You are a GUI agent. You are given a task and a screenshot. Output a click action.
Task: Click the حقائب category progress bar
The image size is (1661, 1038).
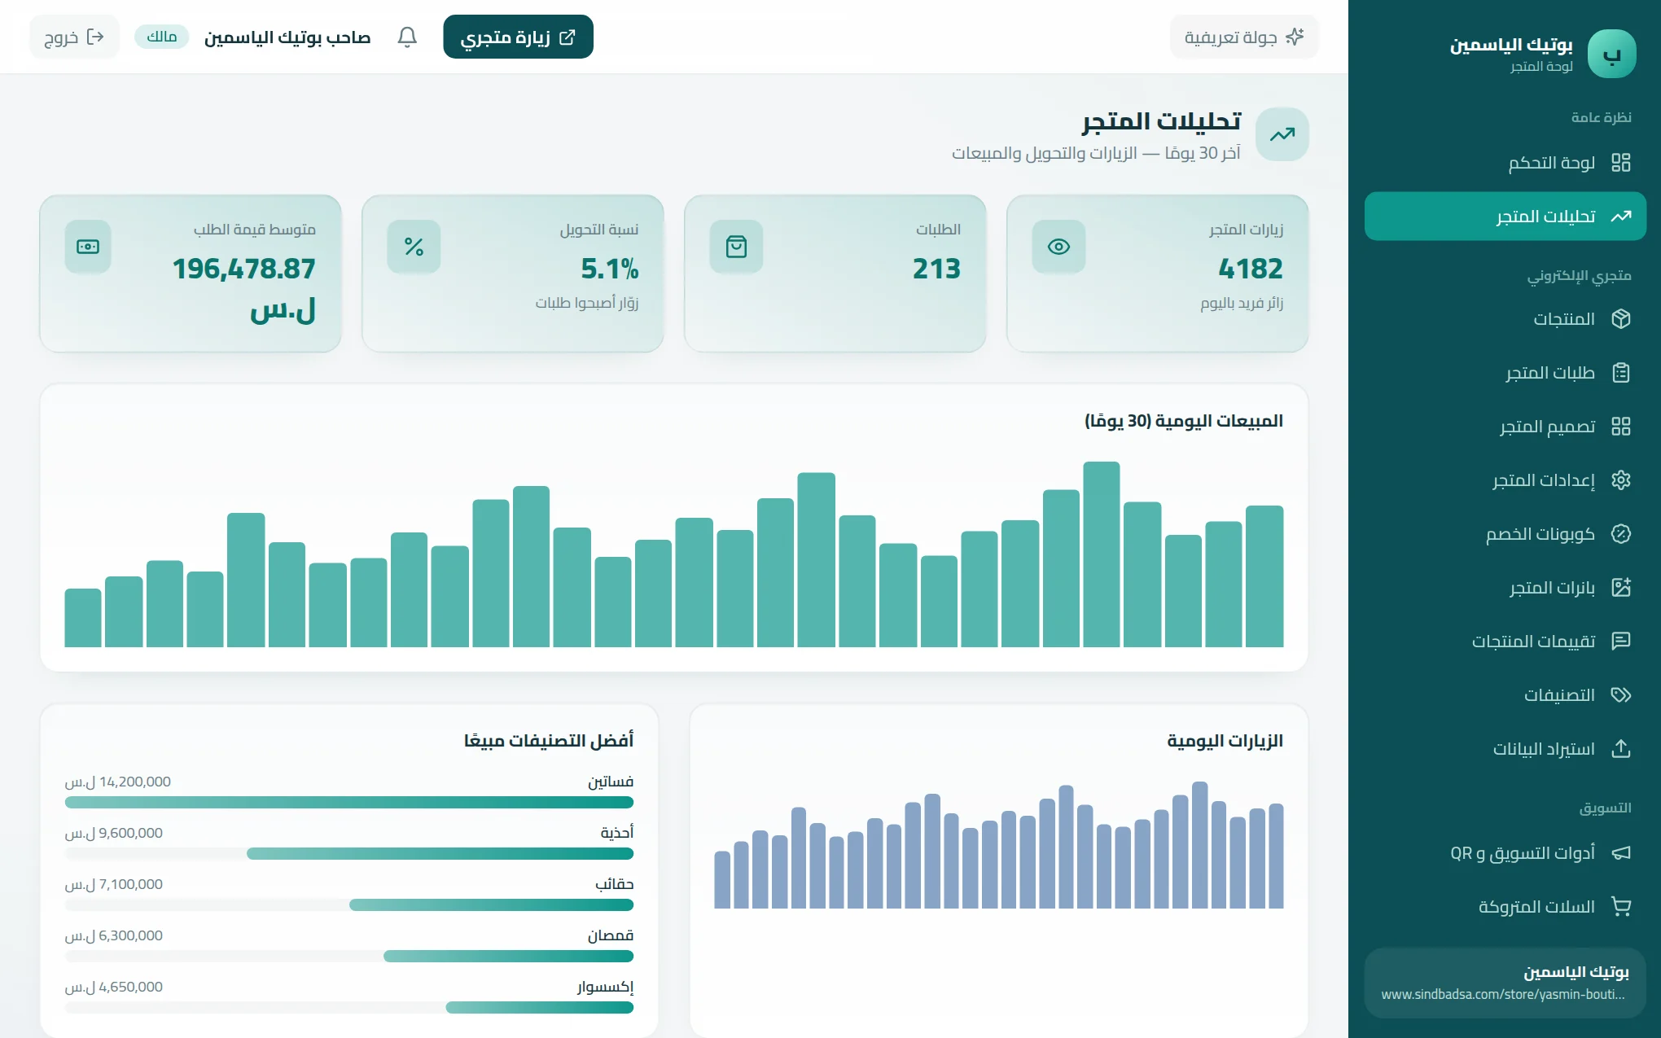pos(349,905)
